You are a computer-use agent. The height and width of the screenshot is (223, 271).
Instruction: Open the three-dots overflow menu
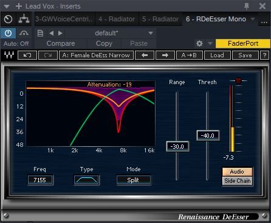(264, 22)
